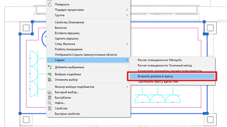Select Проложить трассу вдоль стен

pos(158,82)
